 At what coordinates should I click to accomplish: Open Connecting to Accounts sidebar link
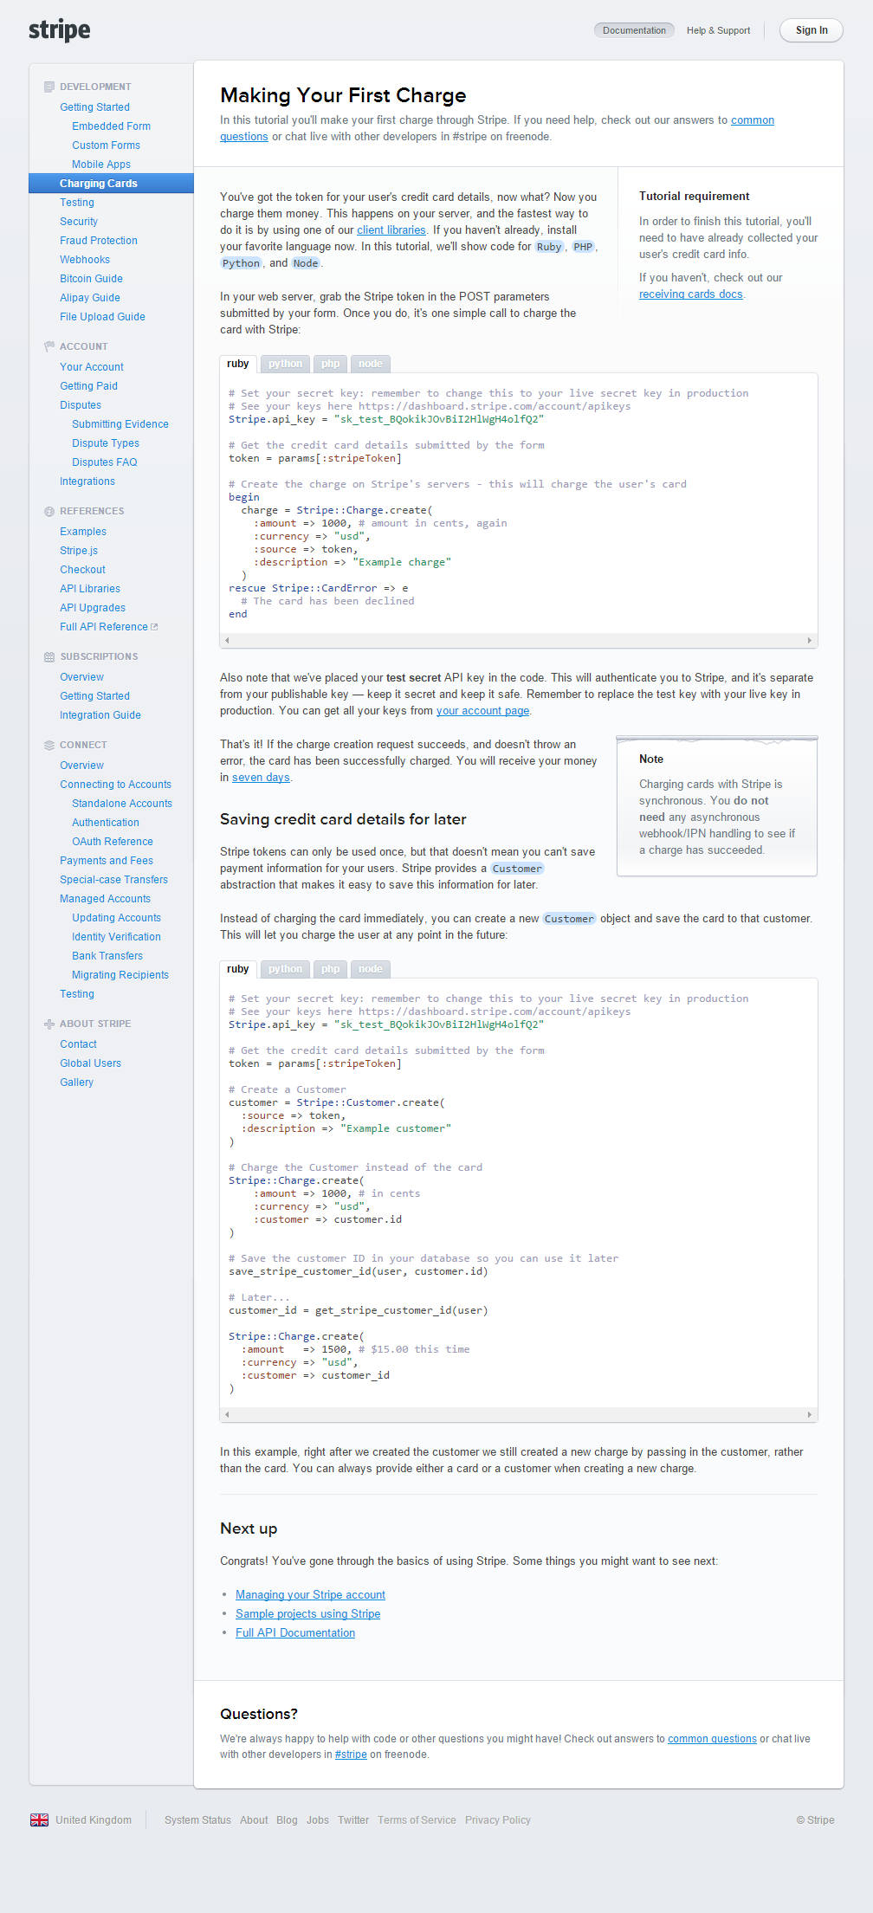point(115,785)
